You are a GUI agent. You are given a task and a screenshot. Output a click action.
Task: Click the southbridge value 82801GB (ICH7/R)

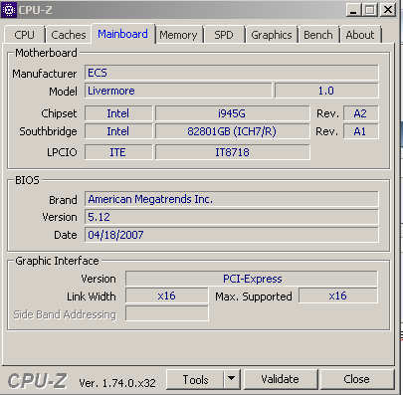[232, 131]
